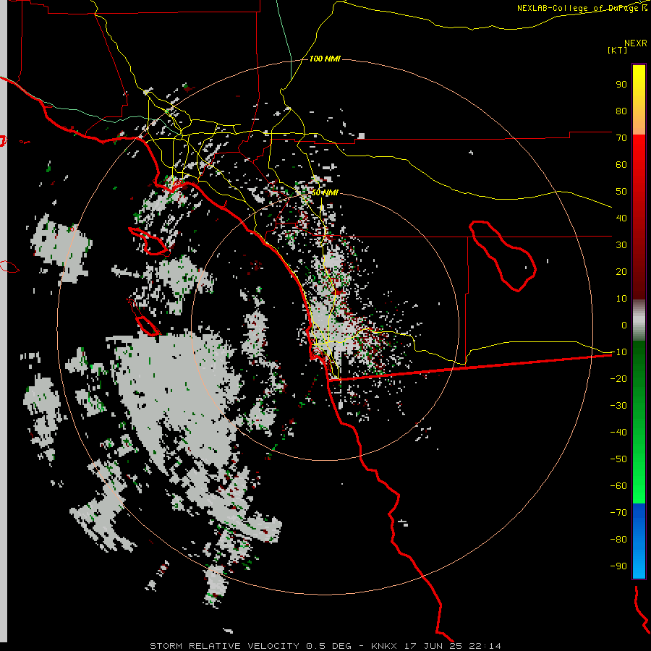
Task: Click the -80 scale value
Action: click(618, 540)
